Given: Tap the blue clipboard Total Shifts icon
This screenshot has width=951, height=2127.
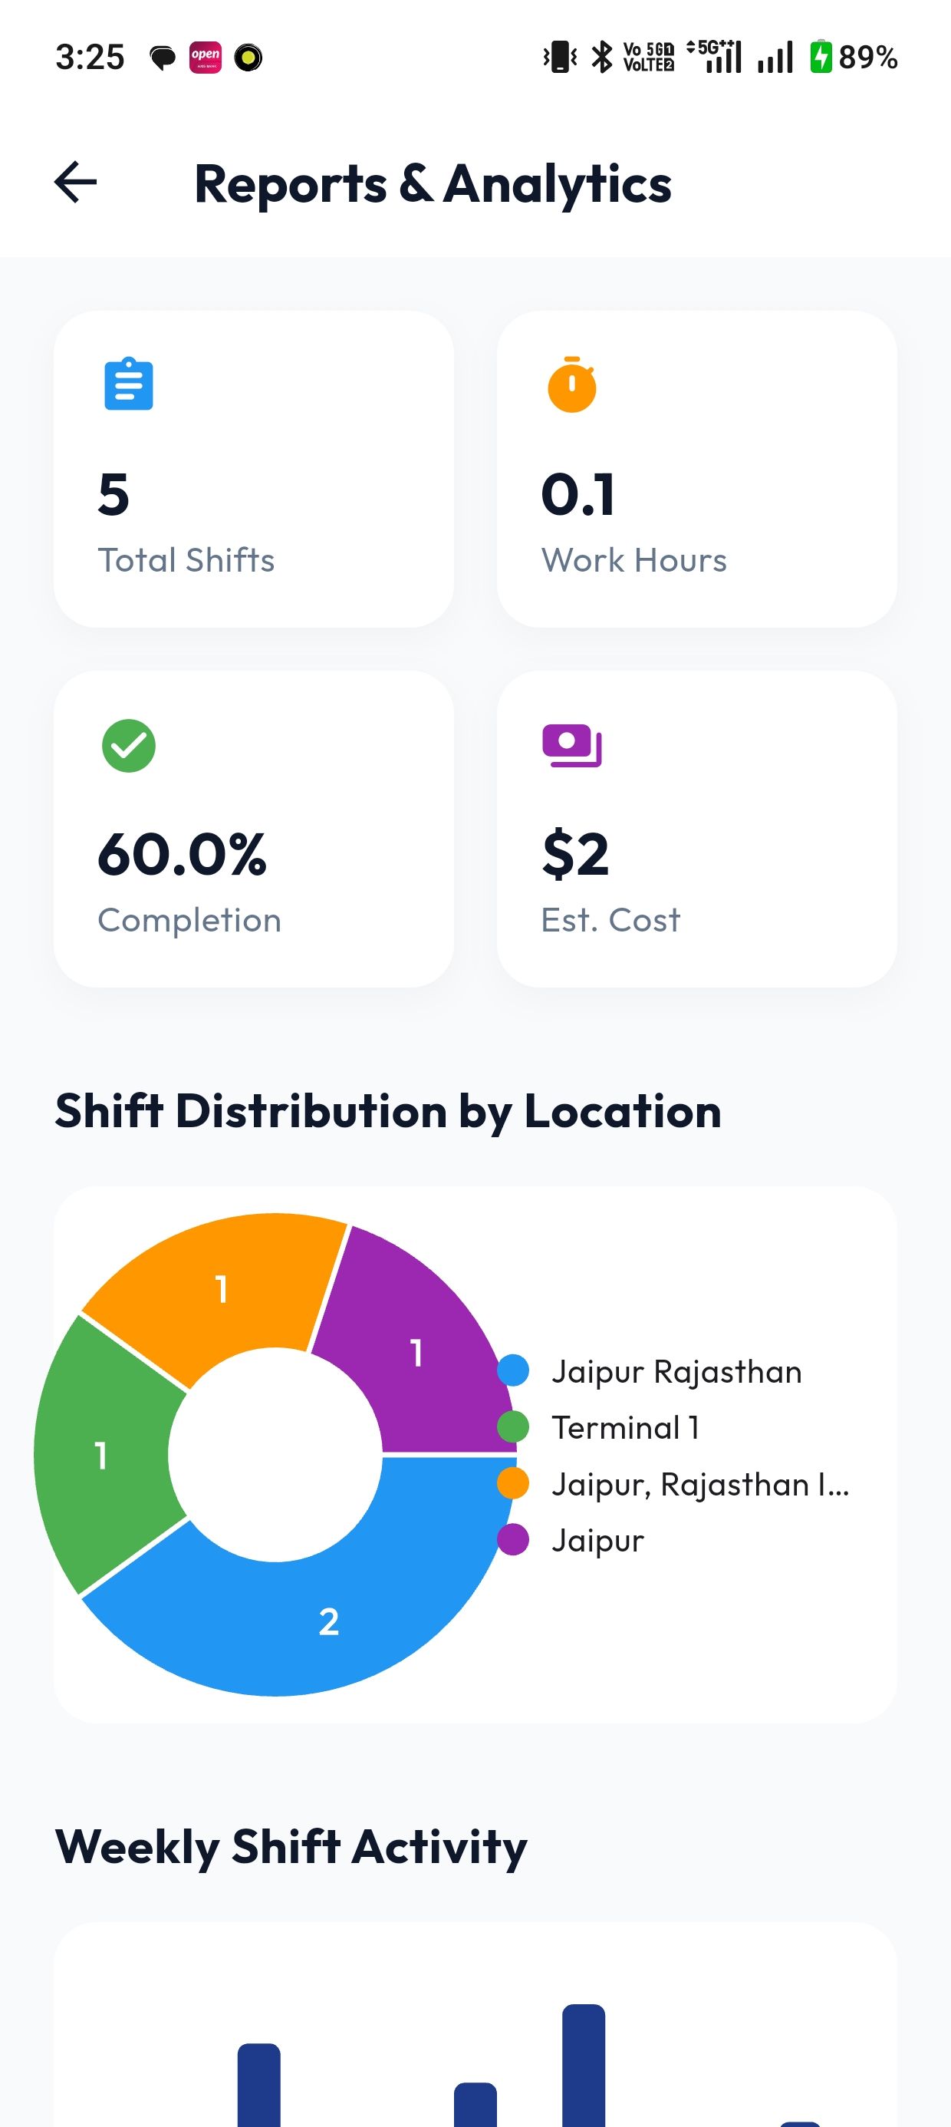Looking at the screenshot, I should 129,384.
